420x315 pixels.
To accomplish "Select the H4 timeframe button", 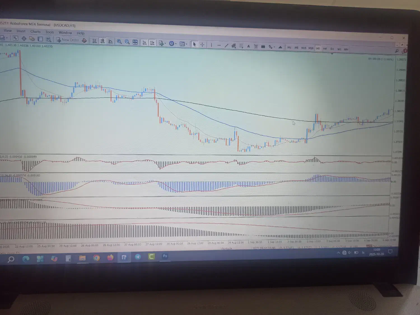I will (x=325, y=49).
